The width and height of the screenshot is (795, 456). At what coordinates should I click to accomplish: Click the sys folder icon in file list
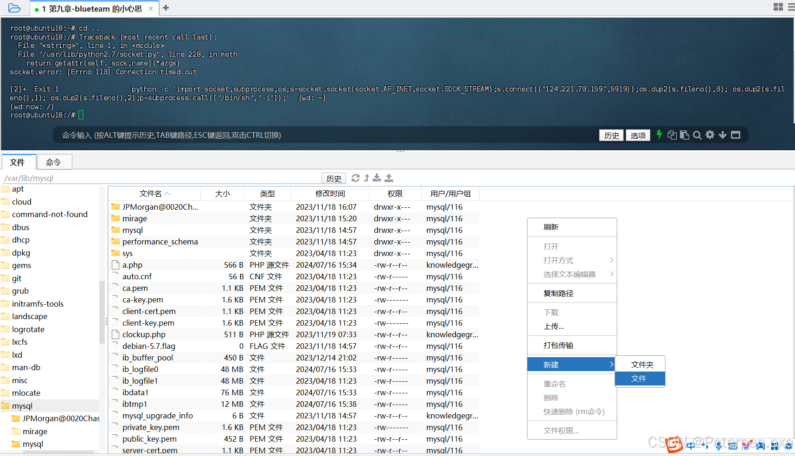click(115, 253)
